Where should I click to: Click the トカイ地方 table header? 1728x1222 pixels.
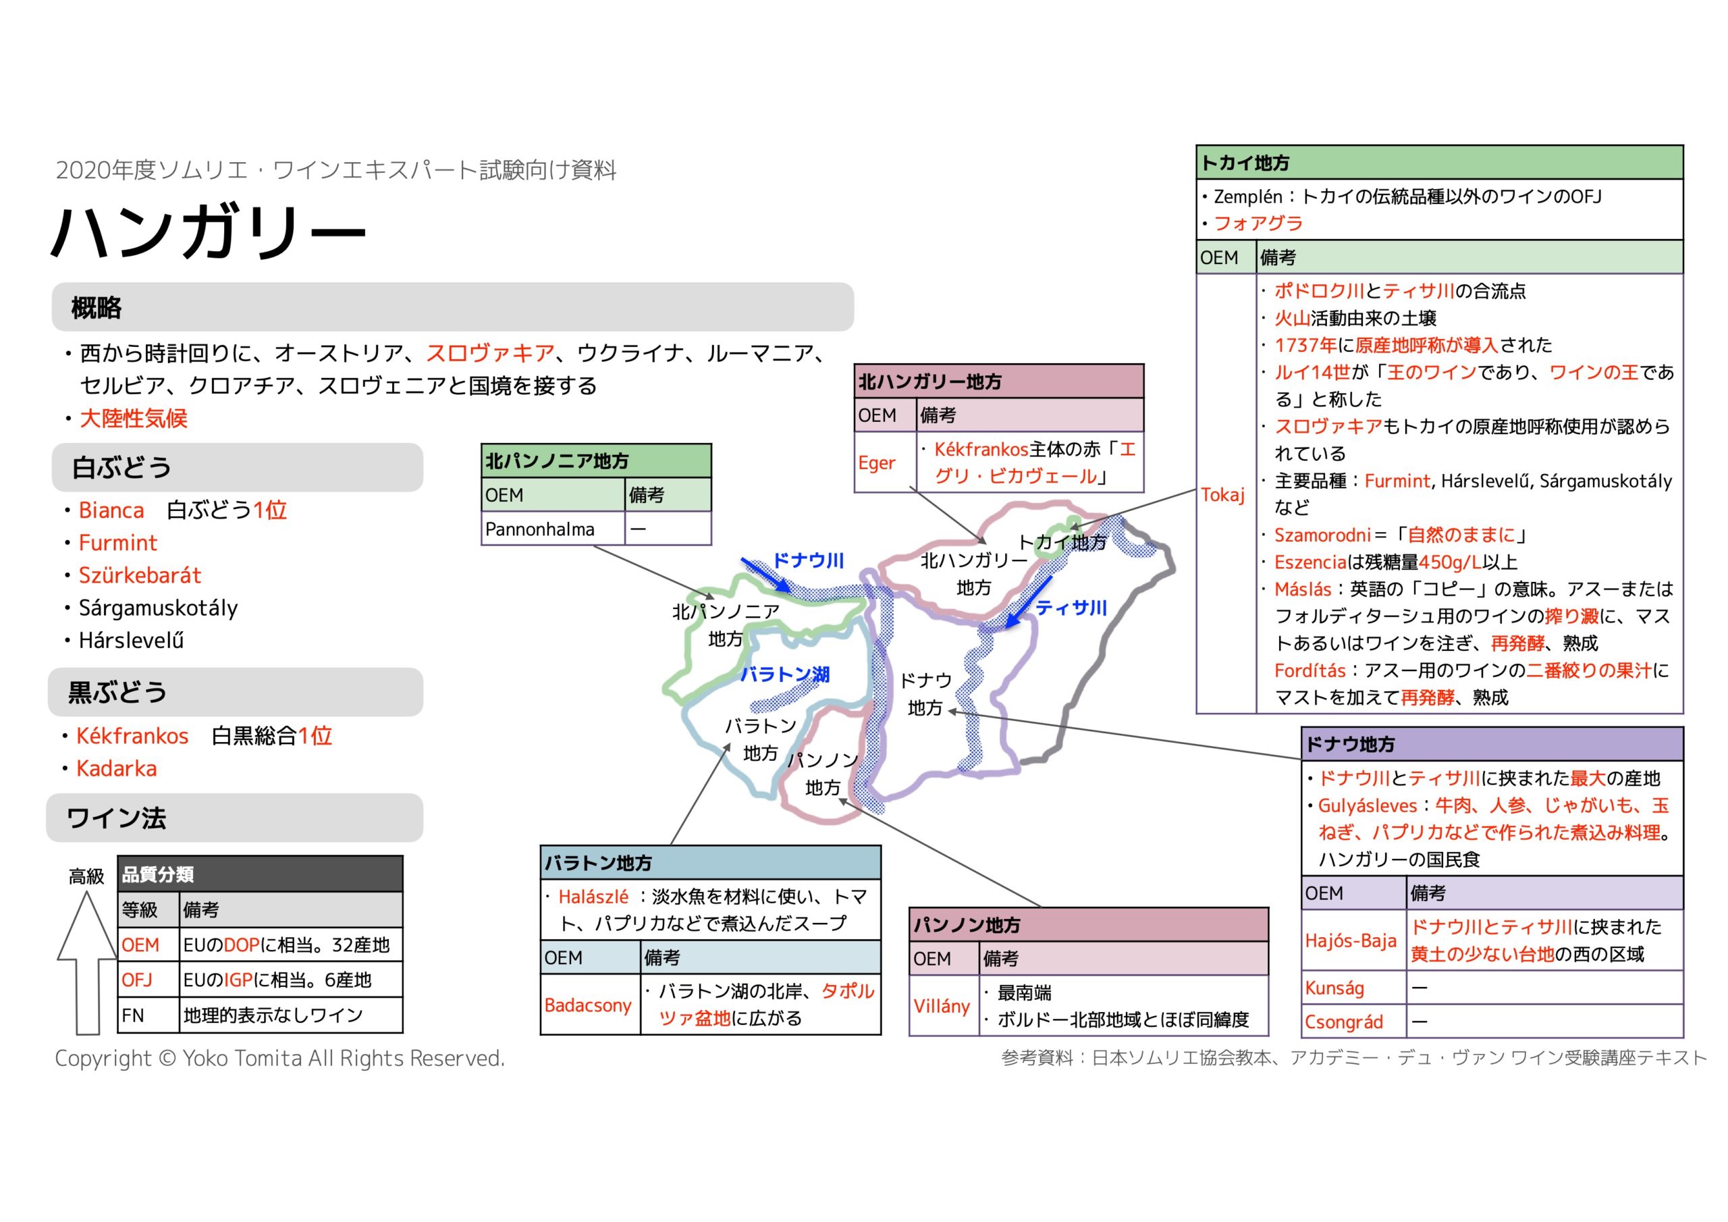click(1439, 163)
